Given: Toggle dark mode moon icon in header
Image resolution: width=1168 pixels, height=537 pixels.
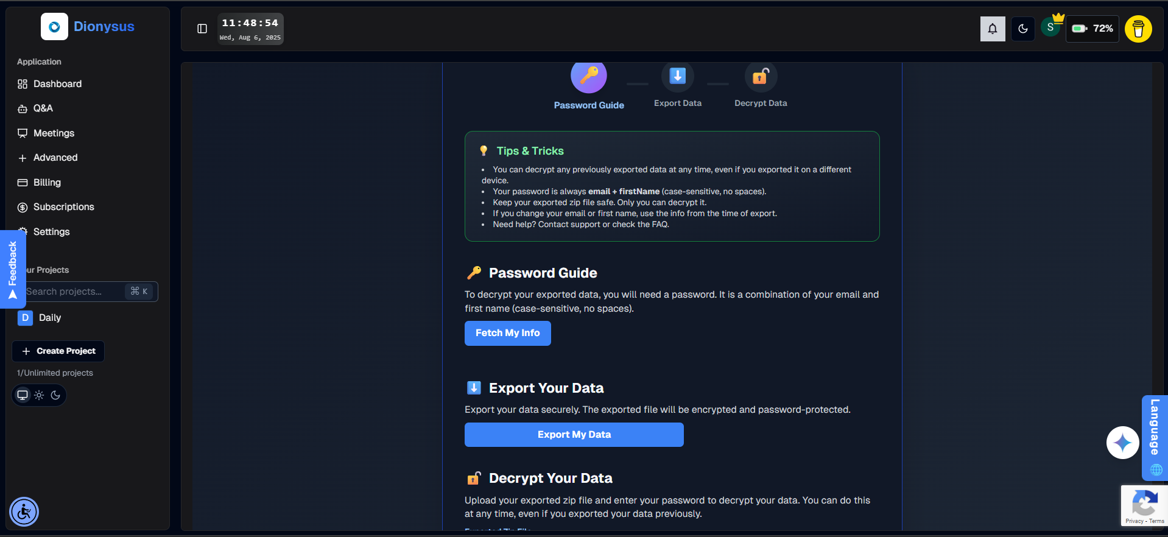Looking at the screenshot, I should click(1023, 29).
